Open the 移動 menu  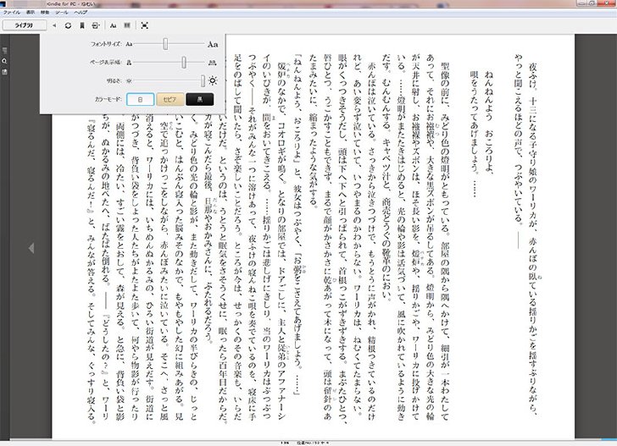pyautogui.click(x=45, y=13)
